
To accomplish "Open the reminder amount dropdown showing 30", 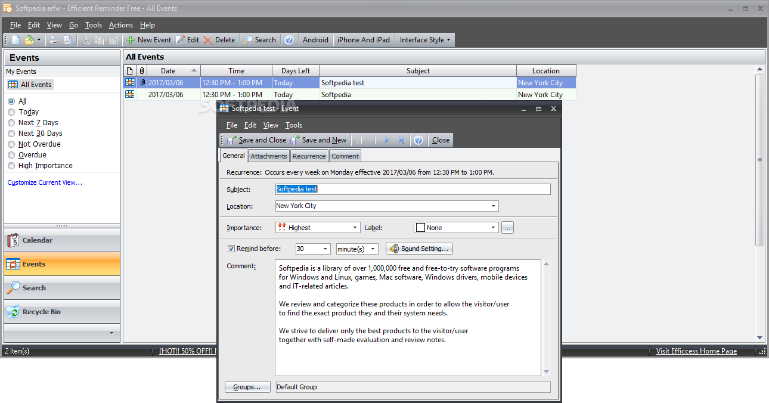I will click(325, 249).
